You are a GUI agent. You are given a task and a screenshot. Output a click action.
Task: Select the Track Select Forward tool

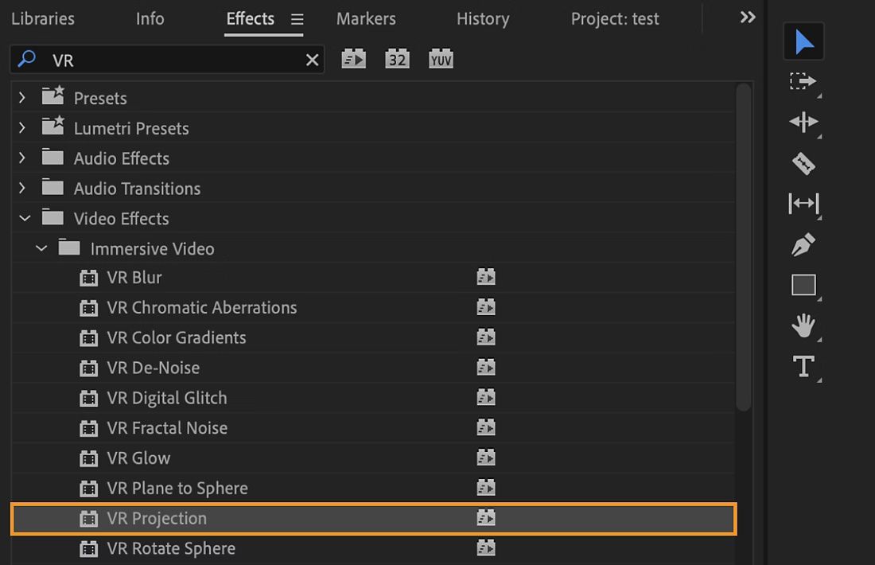click(803, 82)
